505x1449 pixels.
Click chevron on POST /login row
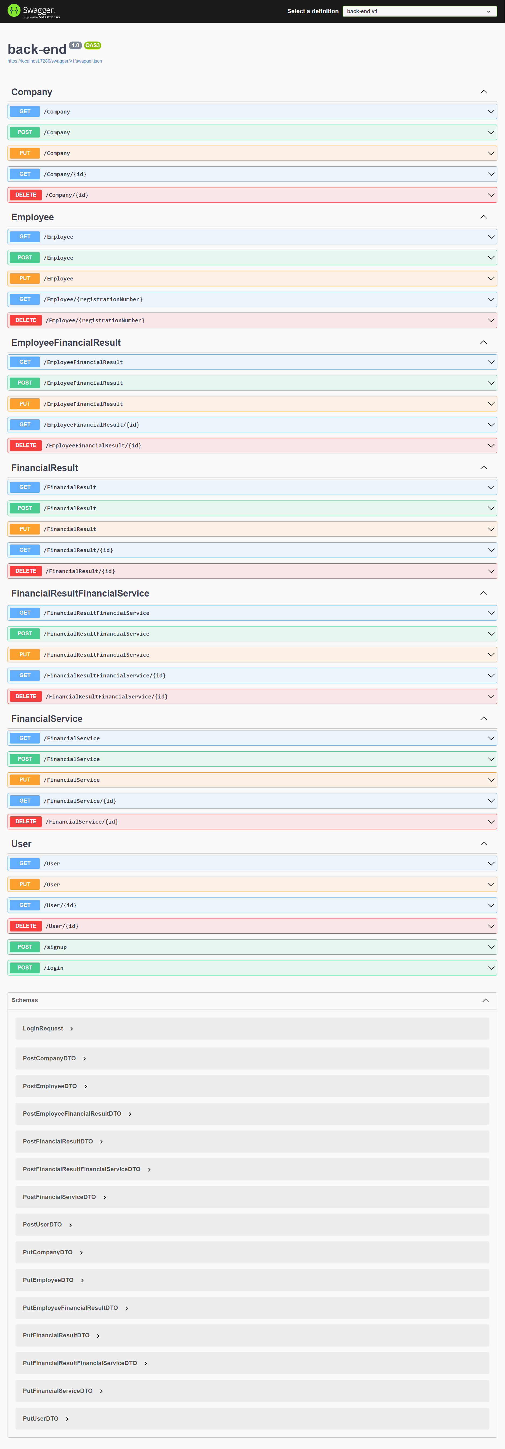491,968
